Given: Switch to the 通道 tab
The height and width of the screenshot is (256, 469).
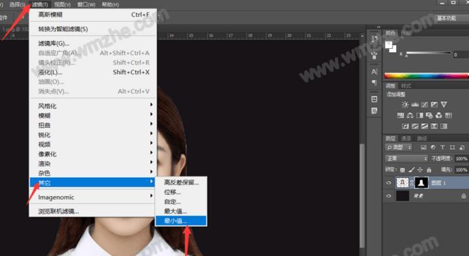Looking at the screenshot, I should coord(406,138).
